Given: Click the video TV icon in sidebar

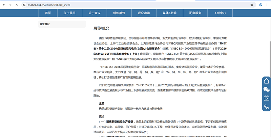Looking at the screenshot, I should click(267, 98).
